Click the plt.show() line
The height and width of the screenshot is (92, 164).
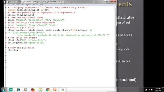click(x=14, y=50)
